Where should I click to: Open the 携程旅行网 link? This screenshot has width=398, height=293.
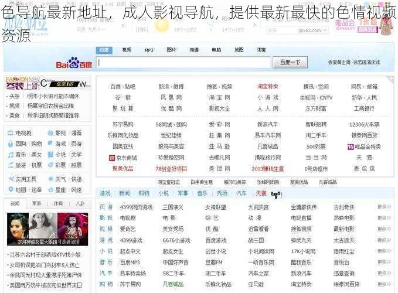click(268, 158)
